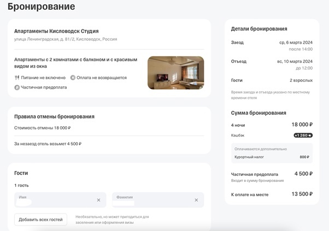Click the local time notice under Гости row
Viewport: 329px width, 231px height.
pyautogui.click(x=271, y=95)
